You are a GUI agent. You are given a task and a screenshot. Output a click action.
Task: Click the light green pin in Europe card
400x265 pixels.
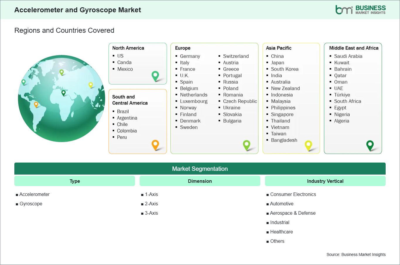pos(247,144)
